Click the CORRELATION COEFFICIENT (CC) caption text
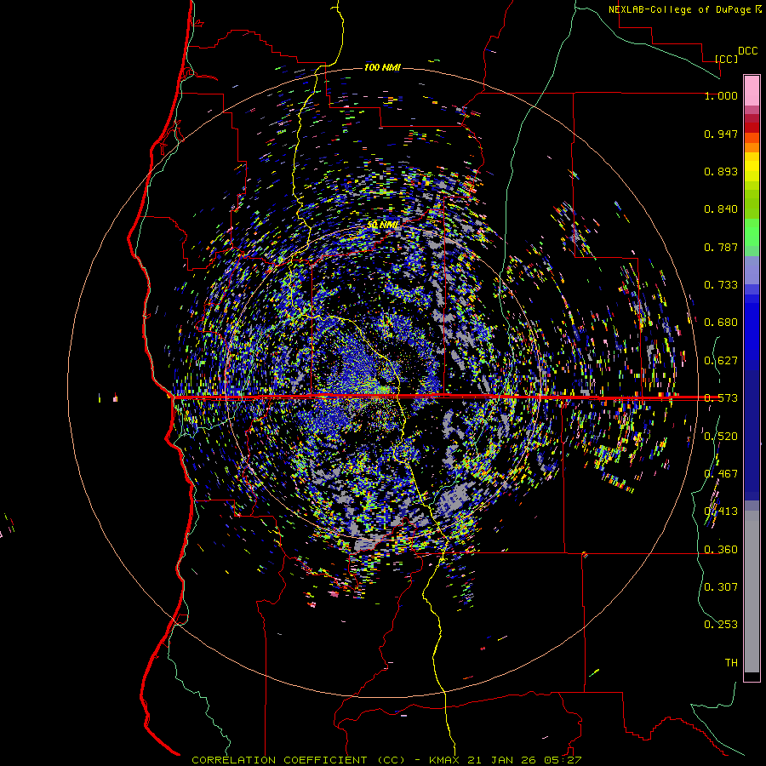The width and height of the screenshot is (766, 766). (x=298, y=760)
